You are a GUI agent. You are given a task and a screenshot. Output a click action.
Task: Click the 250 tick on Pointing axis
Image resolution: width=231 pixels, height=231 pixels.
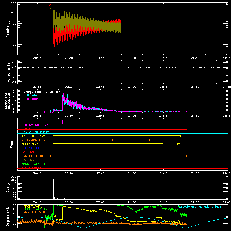tap(14, 3)
